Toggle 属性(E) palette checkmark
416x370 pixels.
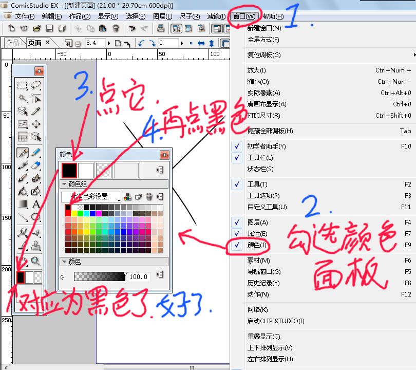(237, 234)
